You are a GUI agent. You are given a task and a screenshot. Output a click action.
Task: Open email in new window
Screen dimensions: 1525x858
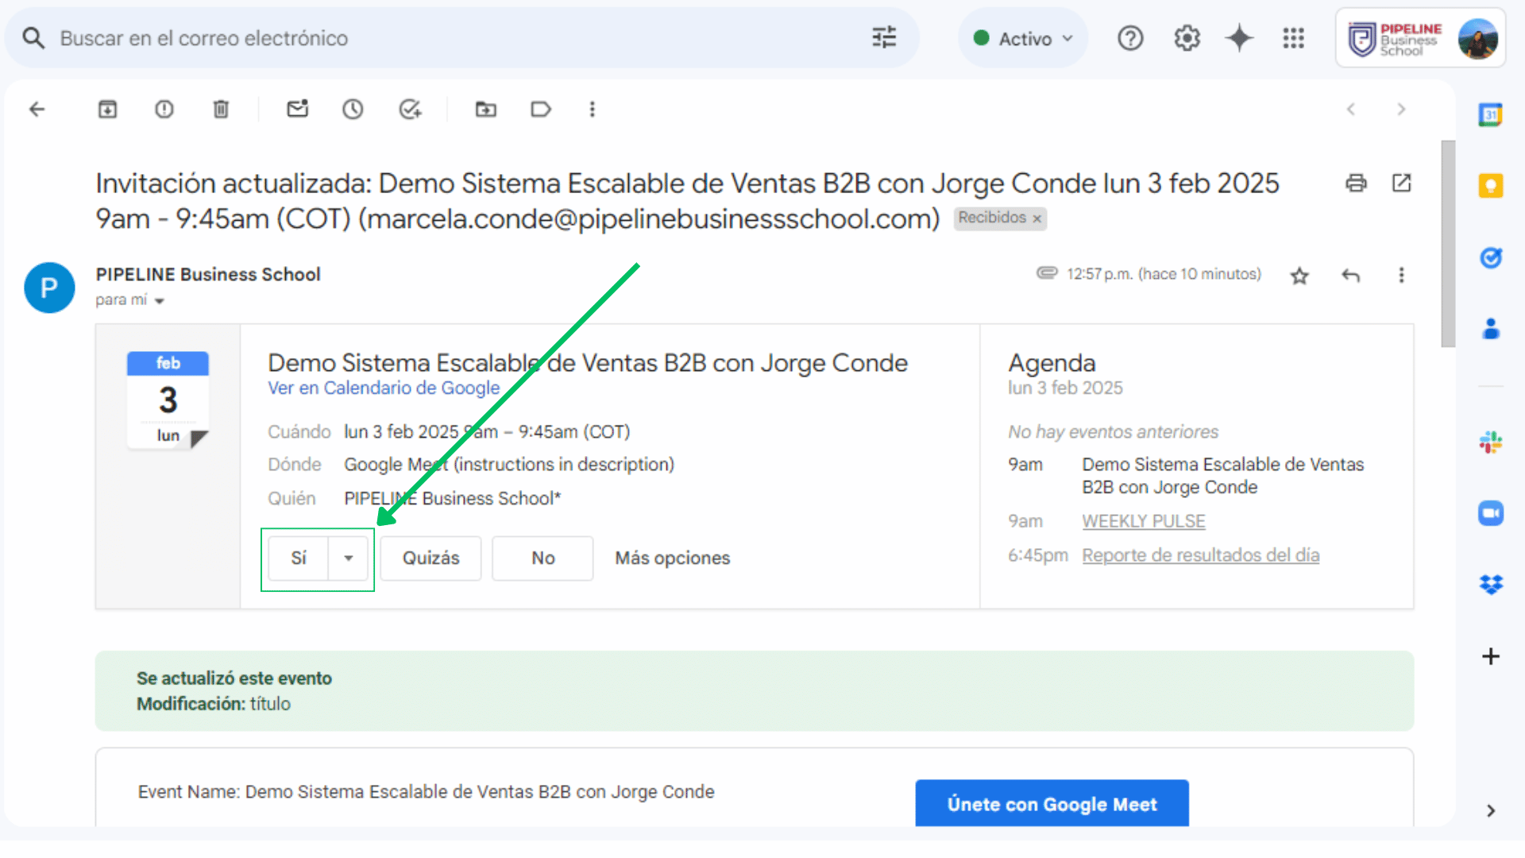point(1401,184)
